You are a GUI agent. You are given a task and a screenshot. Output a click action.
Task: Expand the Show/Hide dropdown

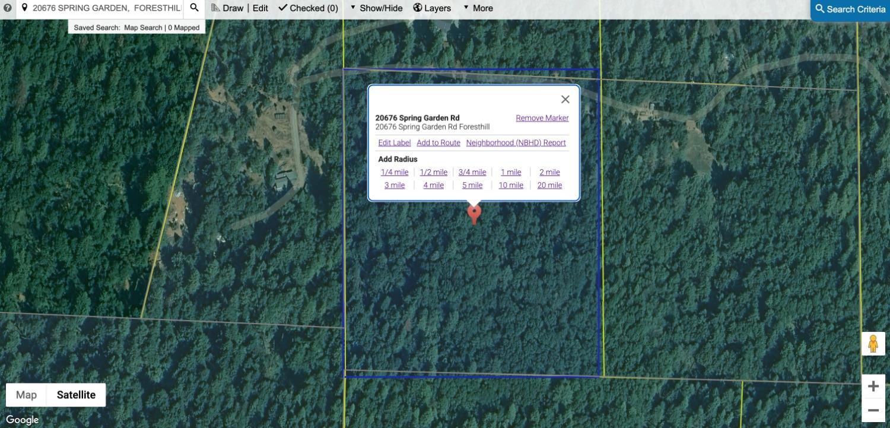pyautogui.click(x=376, y=8)
